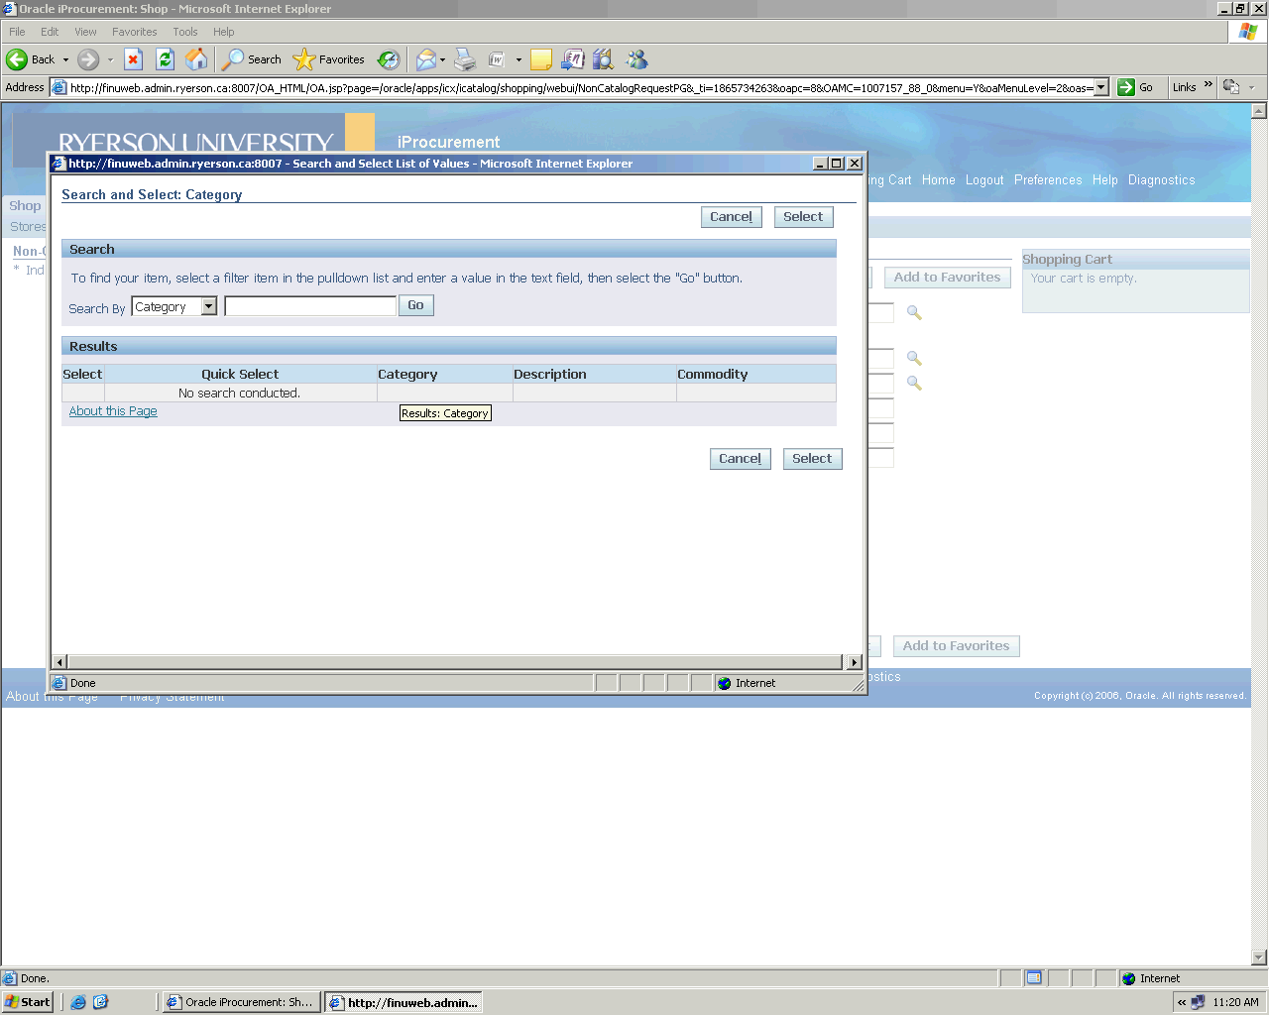Click the Print icon in the toolbar

pyautogui.click(x=465, y=59)
